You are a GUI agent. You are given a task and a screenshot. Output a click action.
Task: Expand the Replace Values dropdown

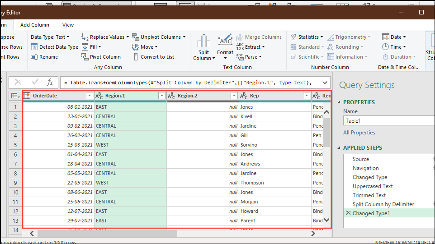(128, 37)
